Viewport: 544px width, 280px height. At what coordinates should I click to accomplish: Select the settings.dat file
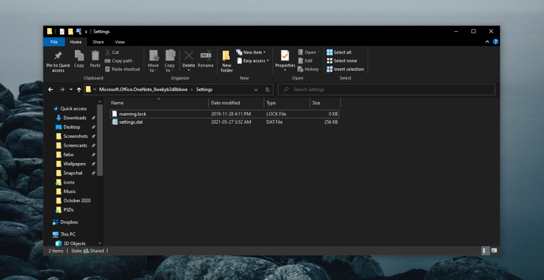[224, 122]
